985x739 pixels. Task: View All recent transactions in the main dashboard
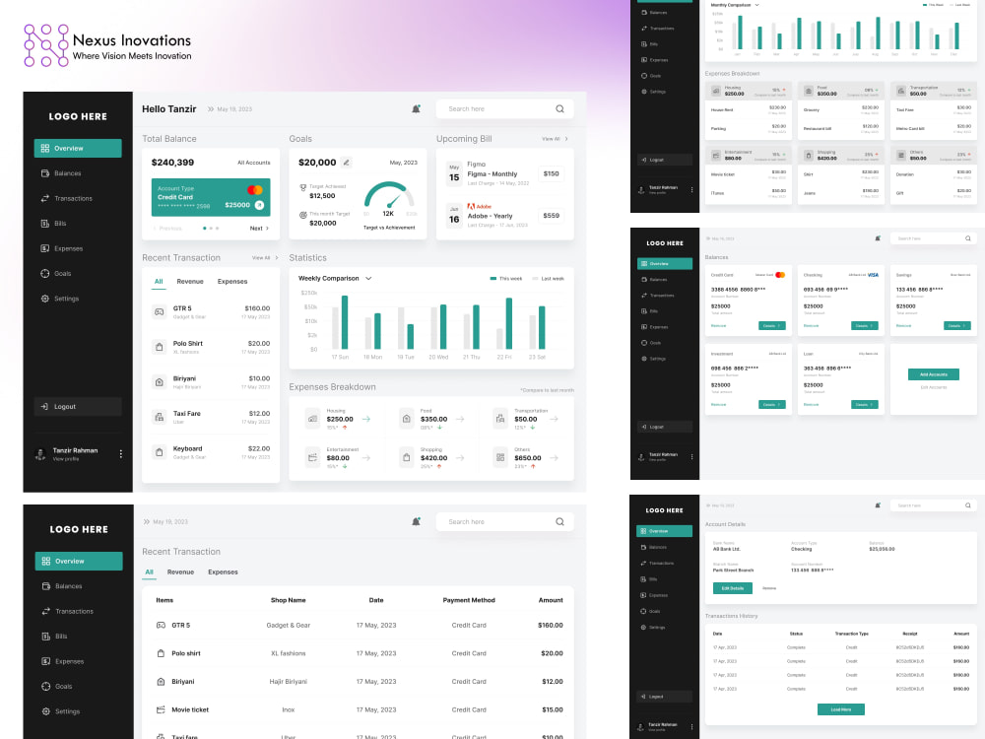click(x=264, y=257)
